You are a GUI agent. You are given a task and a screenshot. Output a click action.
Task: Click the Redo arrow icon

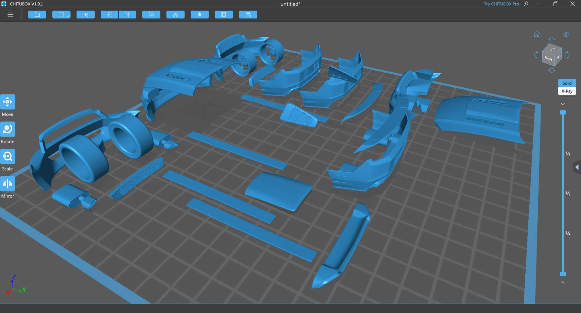coord(127,15)
